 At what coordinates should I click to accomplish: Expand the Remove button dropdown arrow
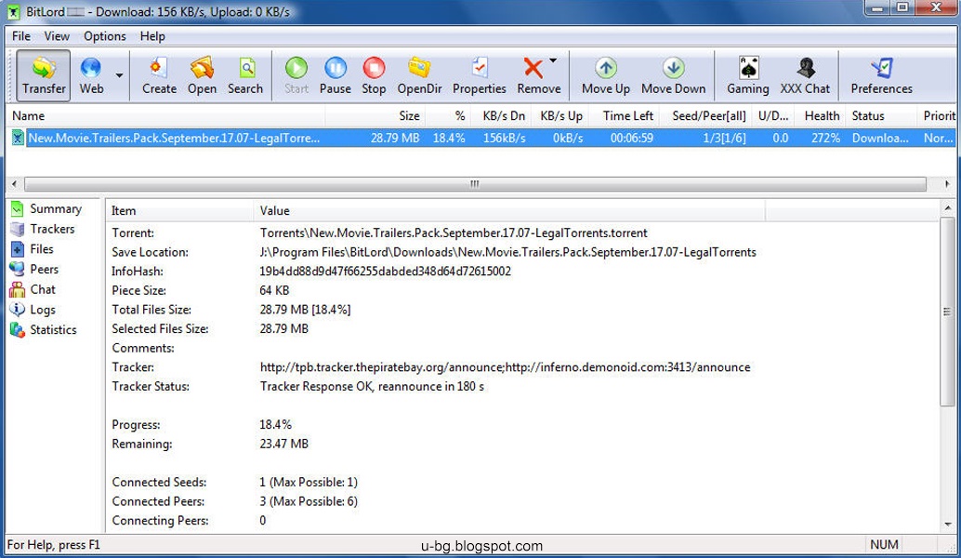[553, 60]
